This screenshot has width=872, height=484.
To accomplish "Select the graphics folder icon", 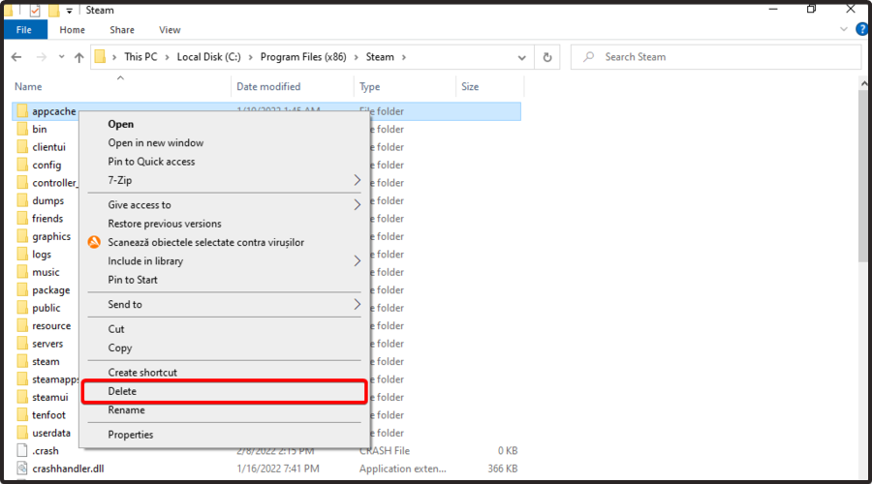I will [x=22, y=236].
